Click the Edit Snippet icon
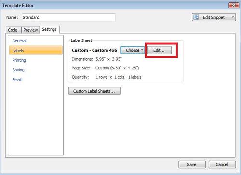 tap(196, 17)
